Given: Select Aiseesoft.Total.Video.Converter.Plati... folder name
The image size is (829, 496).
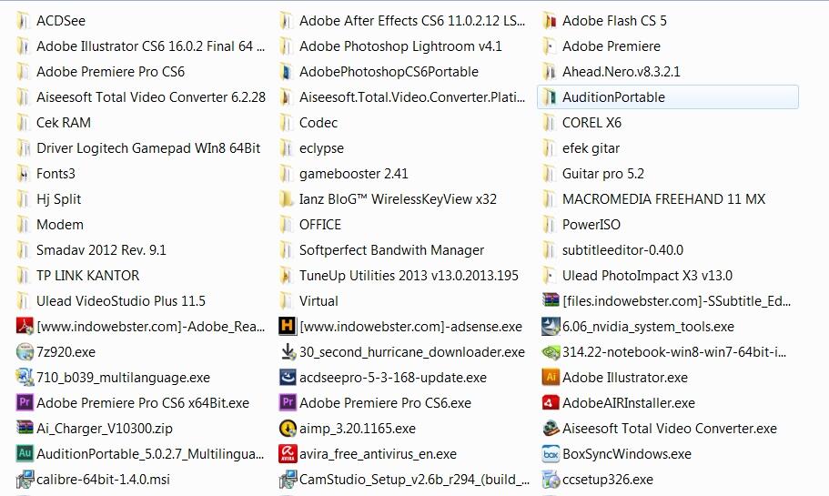Looking at the screenshot, I should coord(412,97).
